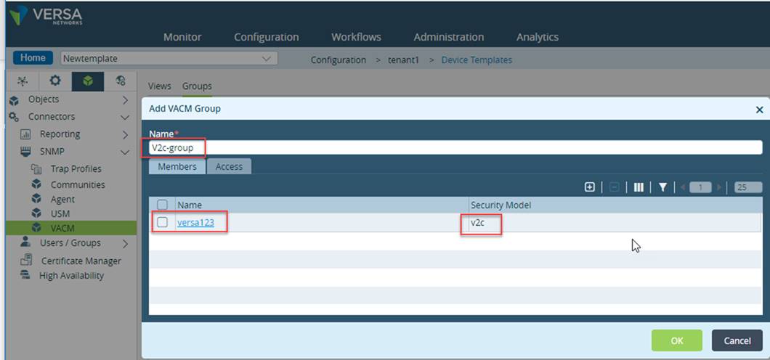Open the Analytics menu

click(x=538, y=37)
